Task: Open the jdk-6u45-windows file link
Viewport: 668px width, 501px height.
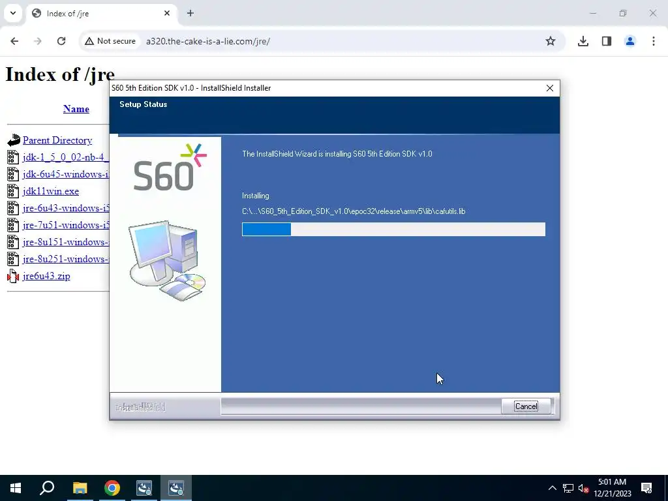Action: pos(66,174)
